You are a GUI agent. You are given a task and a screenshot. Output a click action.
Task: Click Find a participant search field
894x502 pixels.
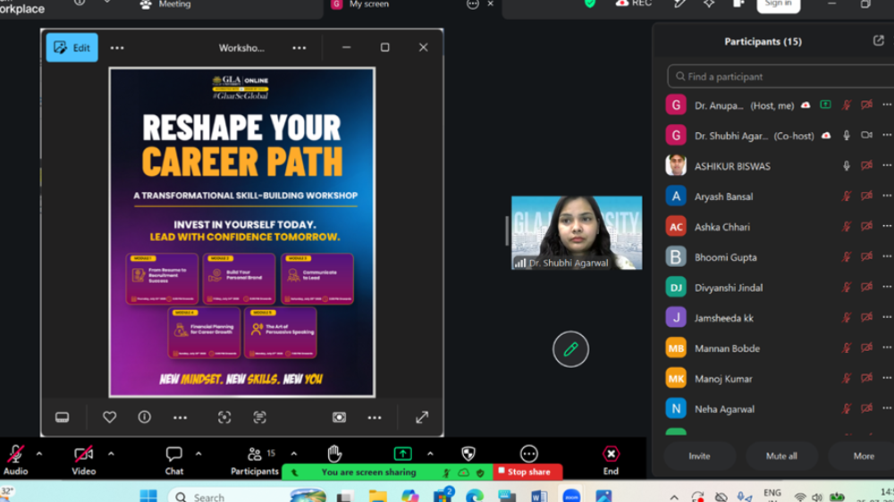pos(781,76)
